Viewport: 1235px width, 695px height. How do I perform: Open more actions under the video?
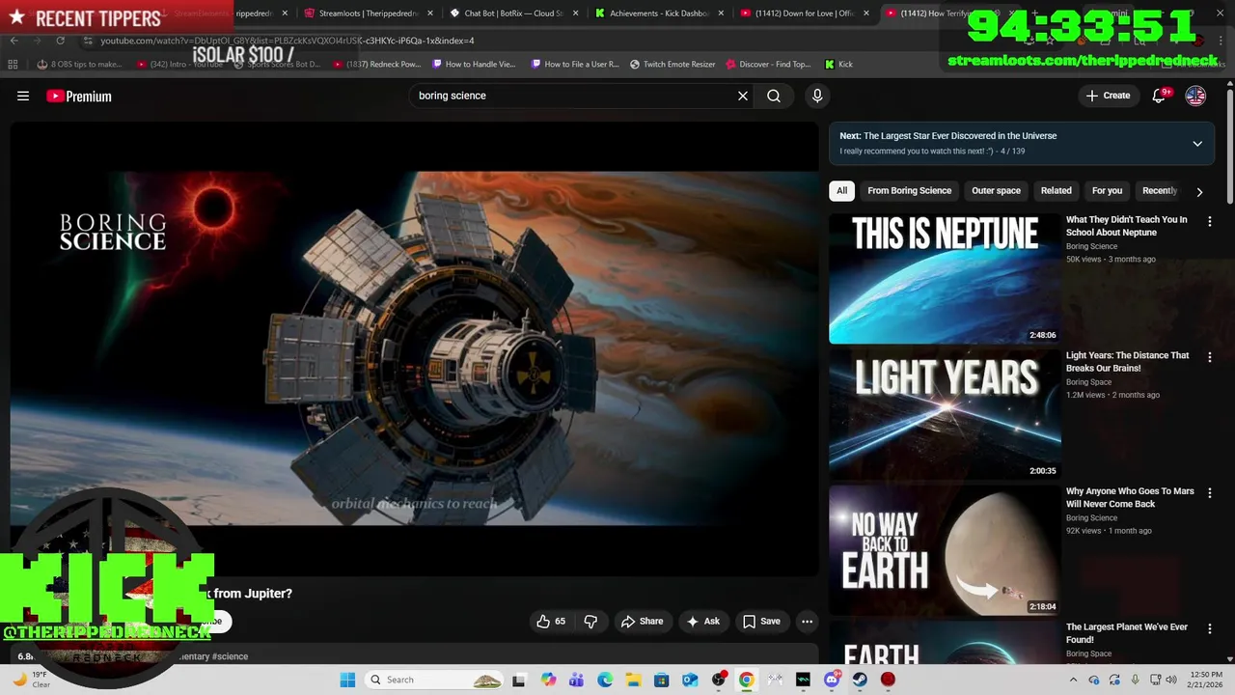tap(808, 622)
